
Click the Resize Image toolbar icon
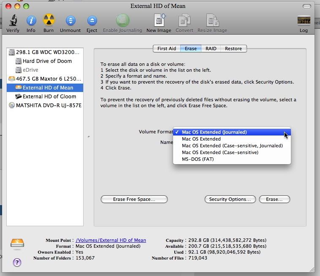pyautogui.click(x=212, y=20)
